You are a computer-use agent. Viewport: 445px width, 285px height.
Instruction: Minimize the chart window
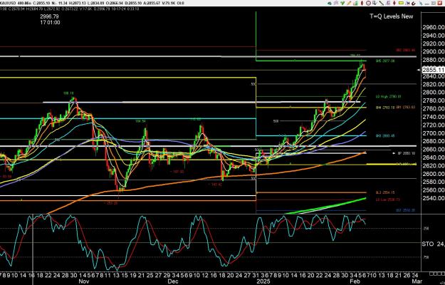[x=426, y=4]
